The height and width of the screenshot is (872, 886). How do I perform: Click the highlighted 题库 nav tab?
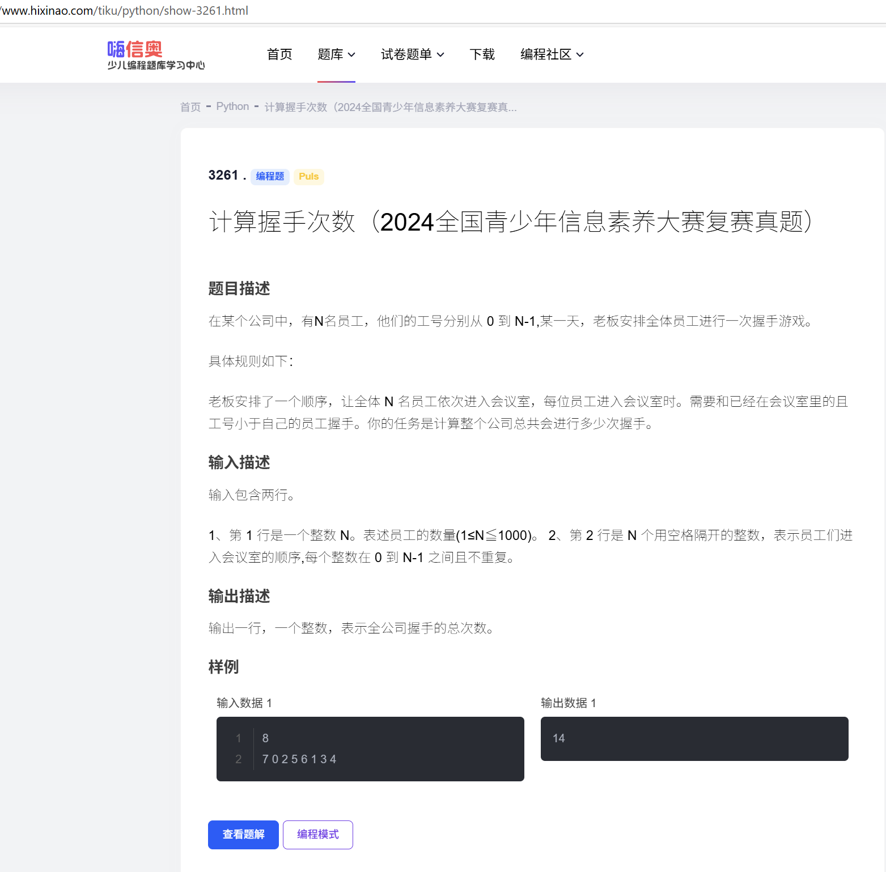[x=336, y=54]
